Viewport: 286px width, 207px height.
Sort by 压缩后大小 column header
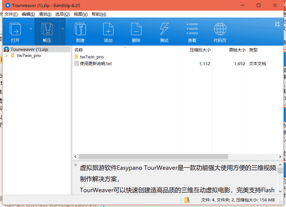coord(200,50)
